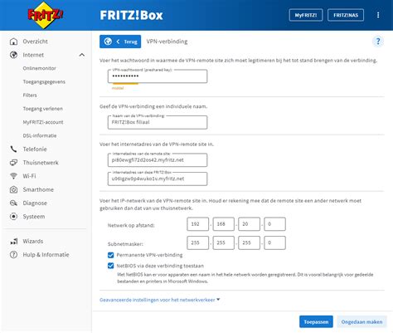The height and width of the screenshot is (333, 393).
Task: Open Smarthome icon in sidebar
Action: click(x=13, y=189)
